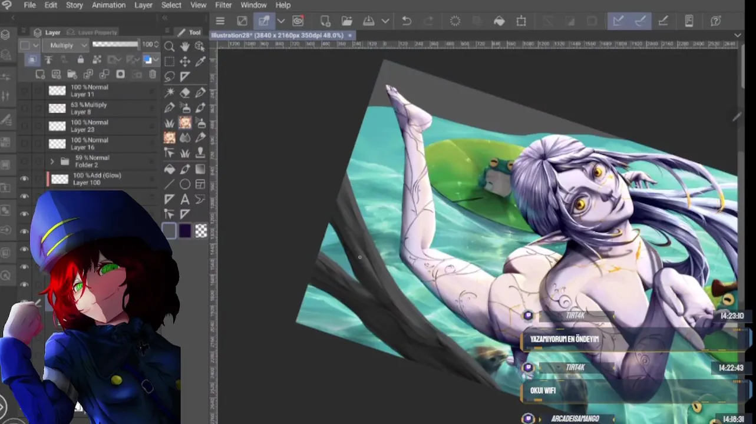The height and width of the screenshot is (424, 756).
Task: Collapse tool palette double-chevron
Action: tap(166, 18)
